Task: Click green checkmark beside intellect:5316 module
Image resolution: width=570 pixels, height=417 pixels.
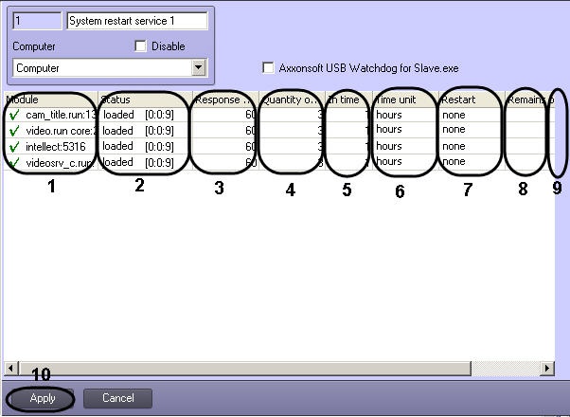Action: click(14, 147)
